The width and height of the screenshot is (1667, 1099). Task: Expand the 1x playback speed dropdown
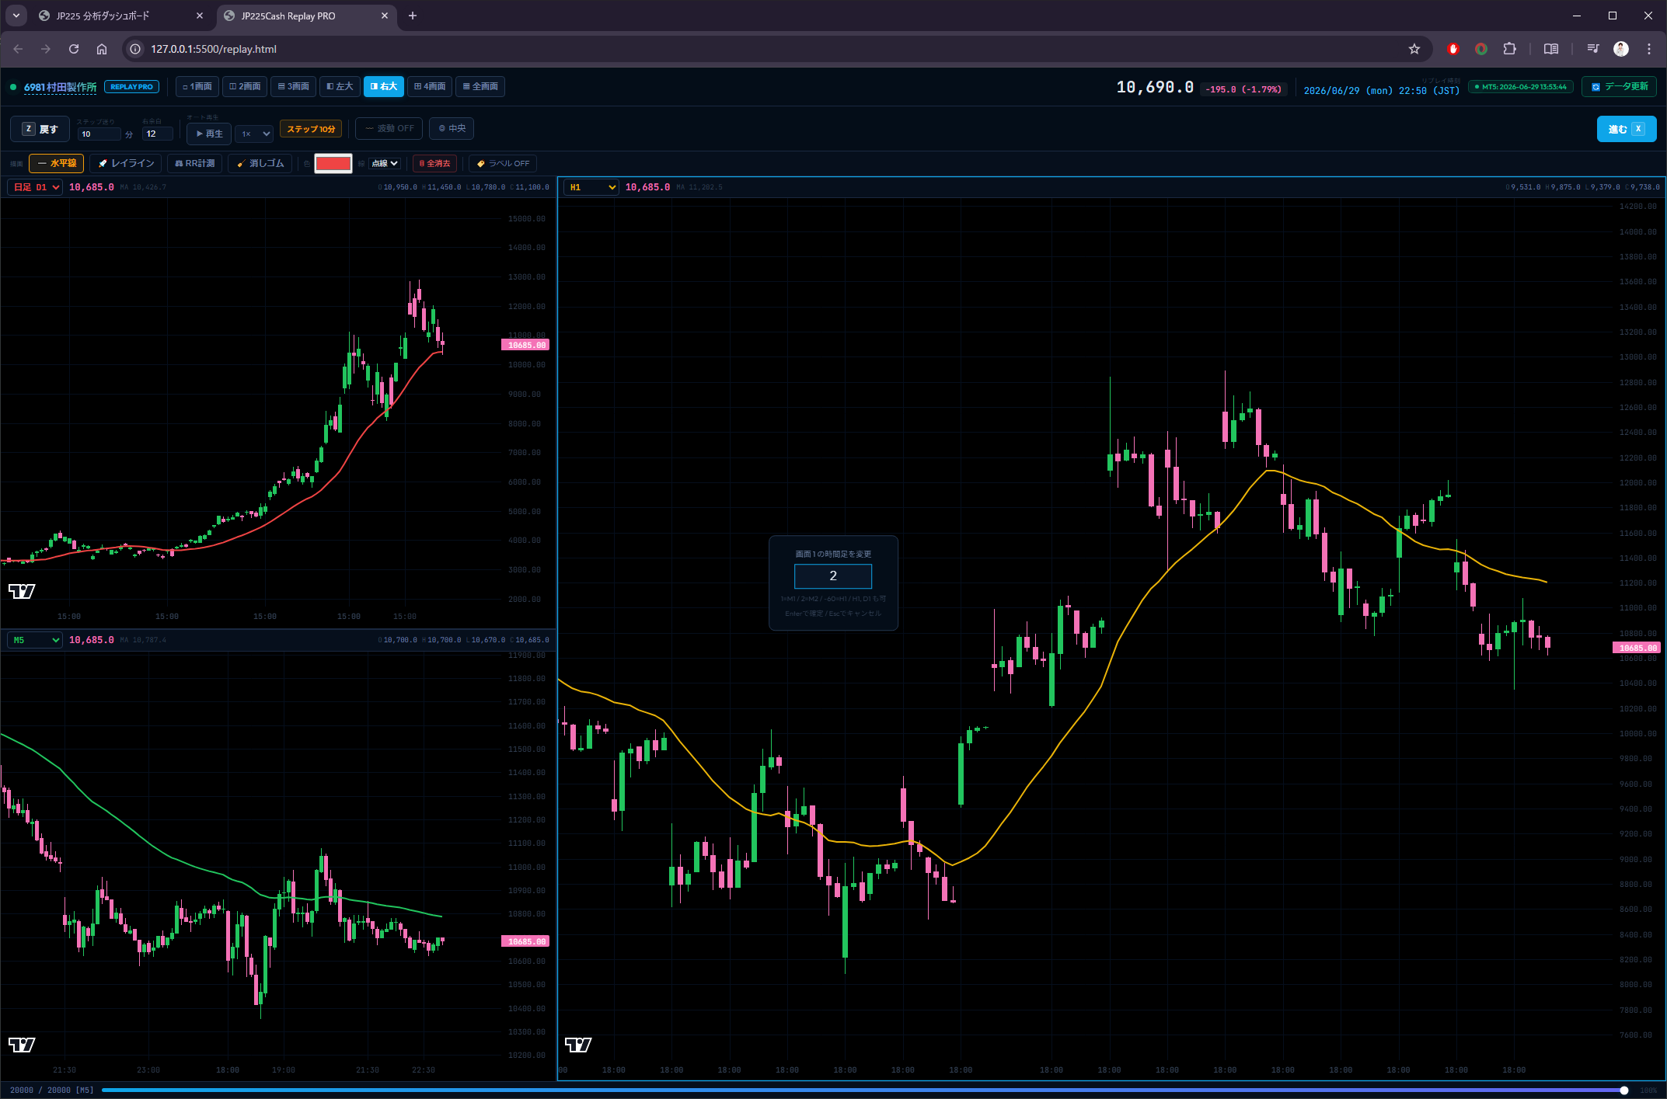coord(255,134)
